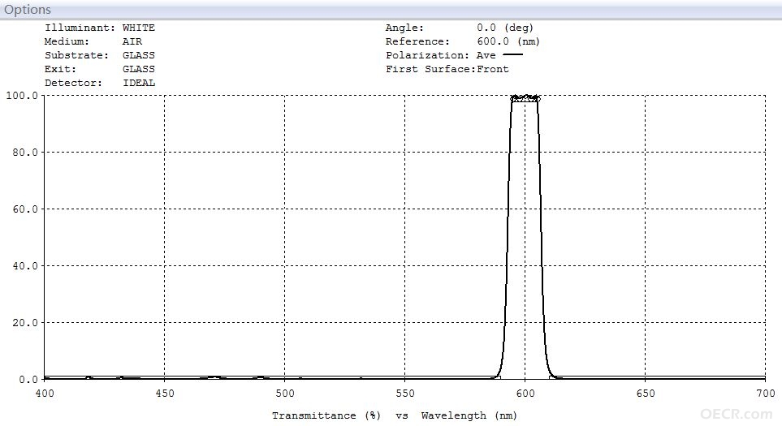Click the 0.0 transmittance axis label
The width and height of the screenshot is (782, 426).
(x=29, y=380)
